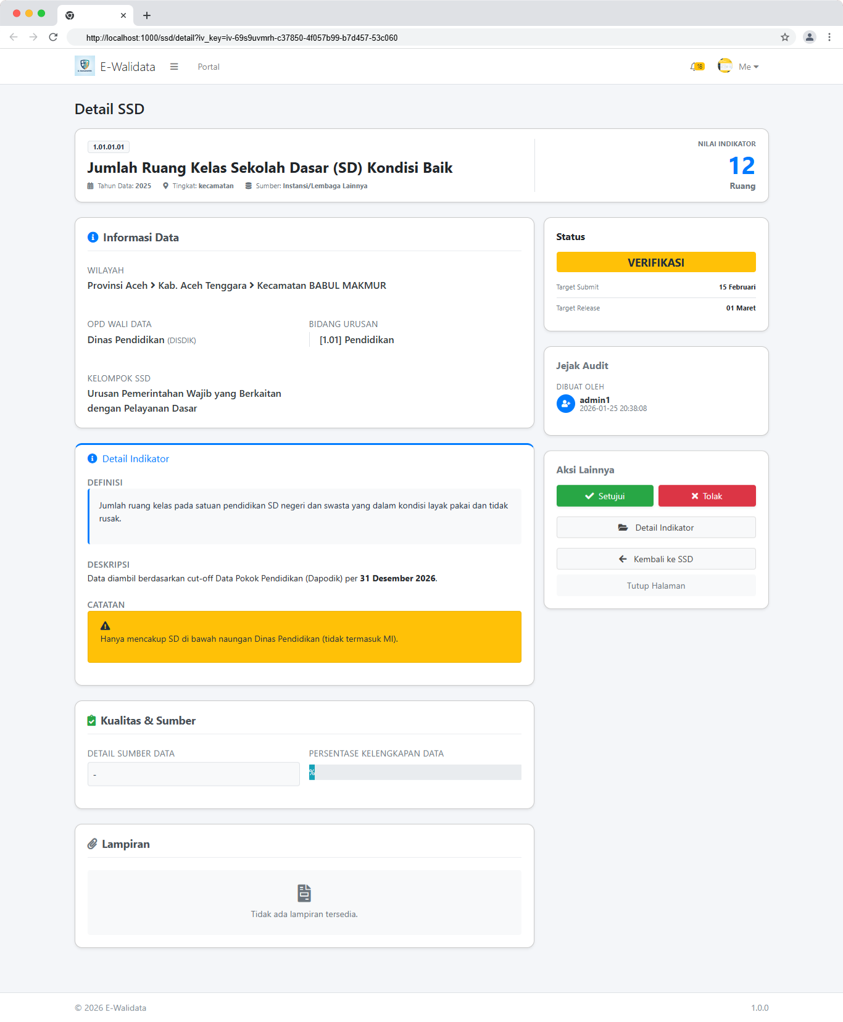Click the admin1 user icon in Jejak Audit
The image size is (843, 1022).
pos(565,404)
